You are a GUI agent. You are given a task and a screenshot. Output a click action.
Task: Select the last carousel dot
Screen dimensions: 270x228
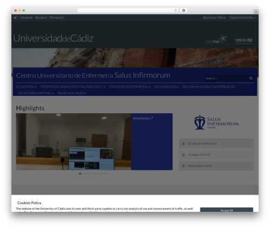108,174
